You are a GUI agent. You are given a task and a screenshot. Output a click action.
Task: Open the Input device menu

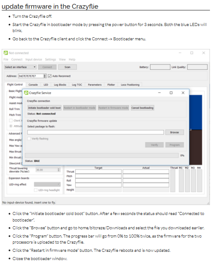[x=34, y=59]
